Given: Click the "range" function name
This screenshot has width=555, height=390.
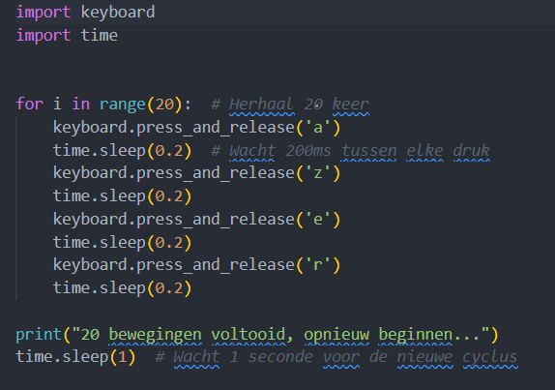Looking at the screenshot, I should point(123,105).
